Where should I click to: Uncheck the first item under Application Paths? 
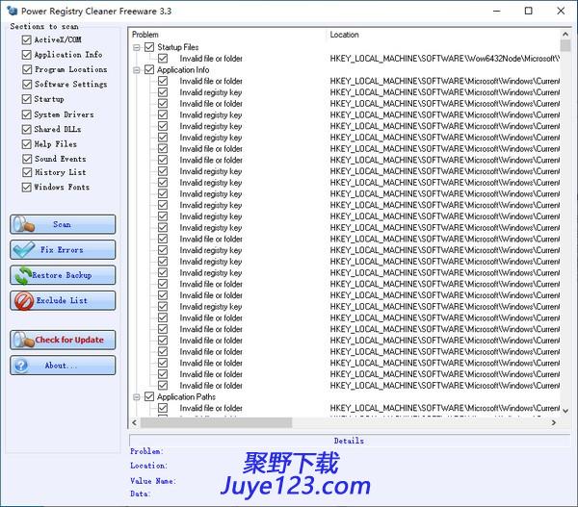click(x=163, y=408)
